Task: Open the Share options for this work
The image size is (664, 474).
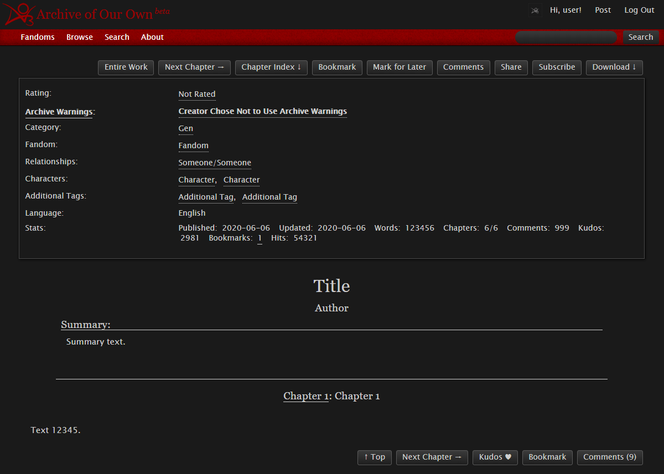Action: pos(511,67)
